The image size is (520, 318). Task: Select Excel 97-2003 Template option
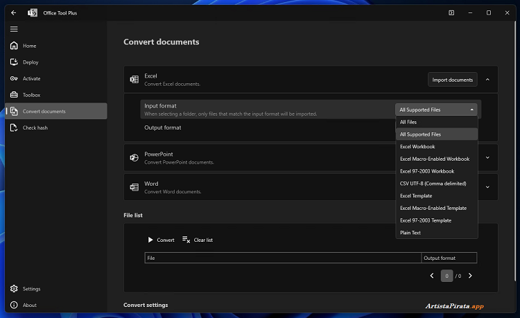[x=437, y=220]
